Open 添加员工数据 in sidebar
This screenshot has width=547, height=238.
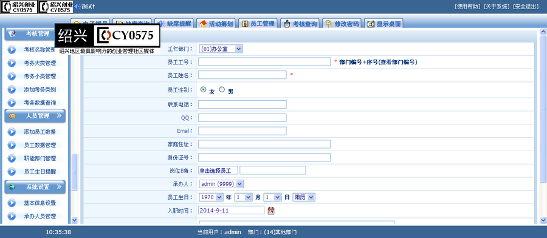pyautogui.click(x=40, y=132)
